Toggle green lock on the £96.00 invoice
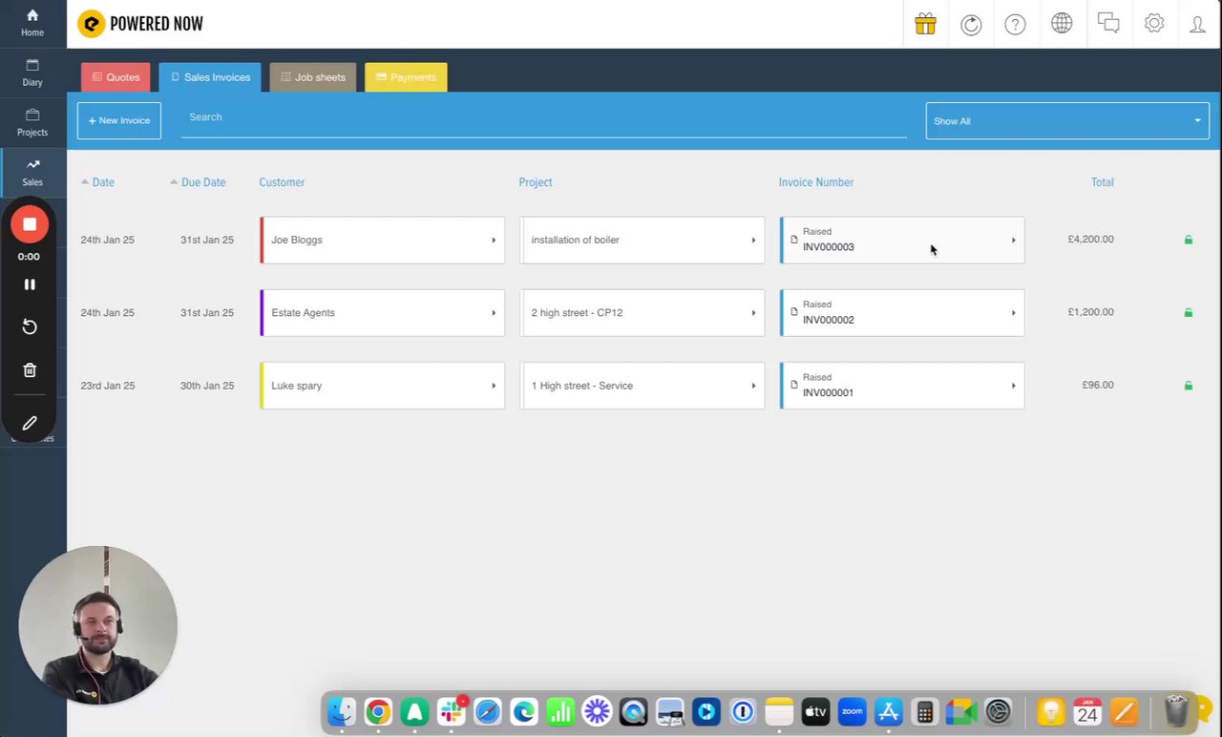 pyautogui.click(x=1189, y=386)
